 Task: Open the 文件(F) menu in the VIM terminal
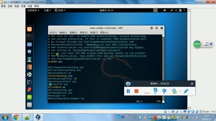pos(53,33)
